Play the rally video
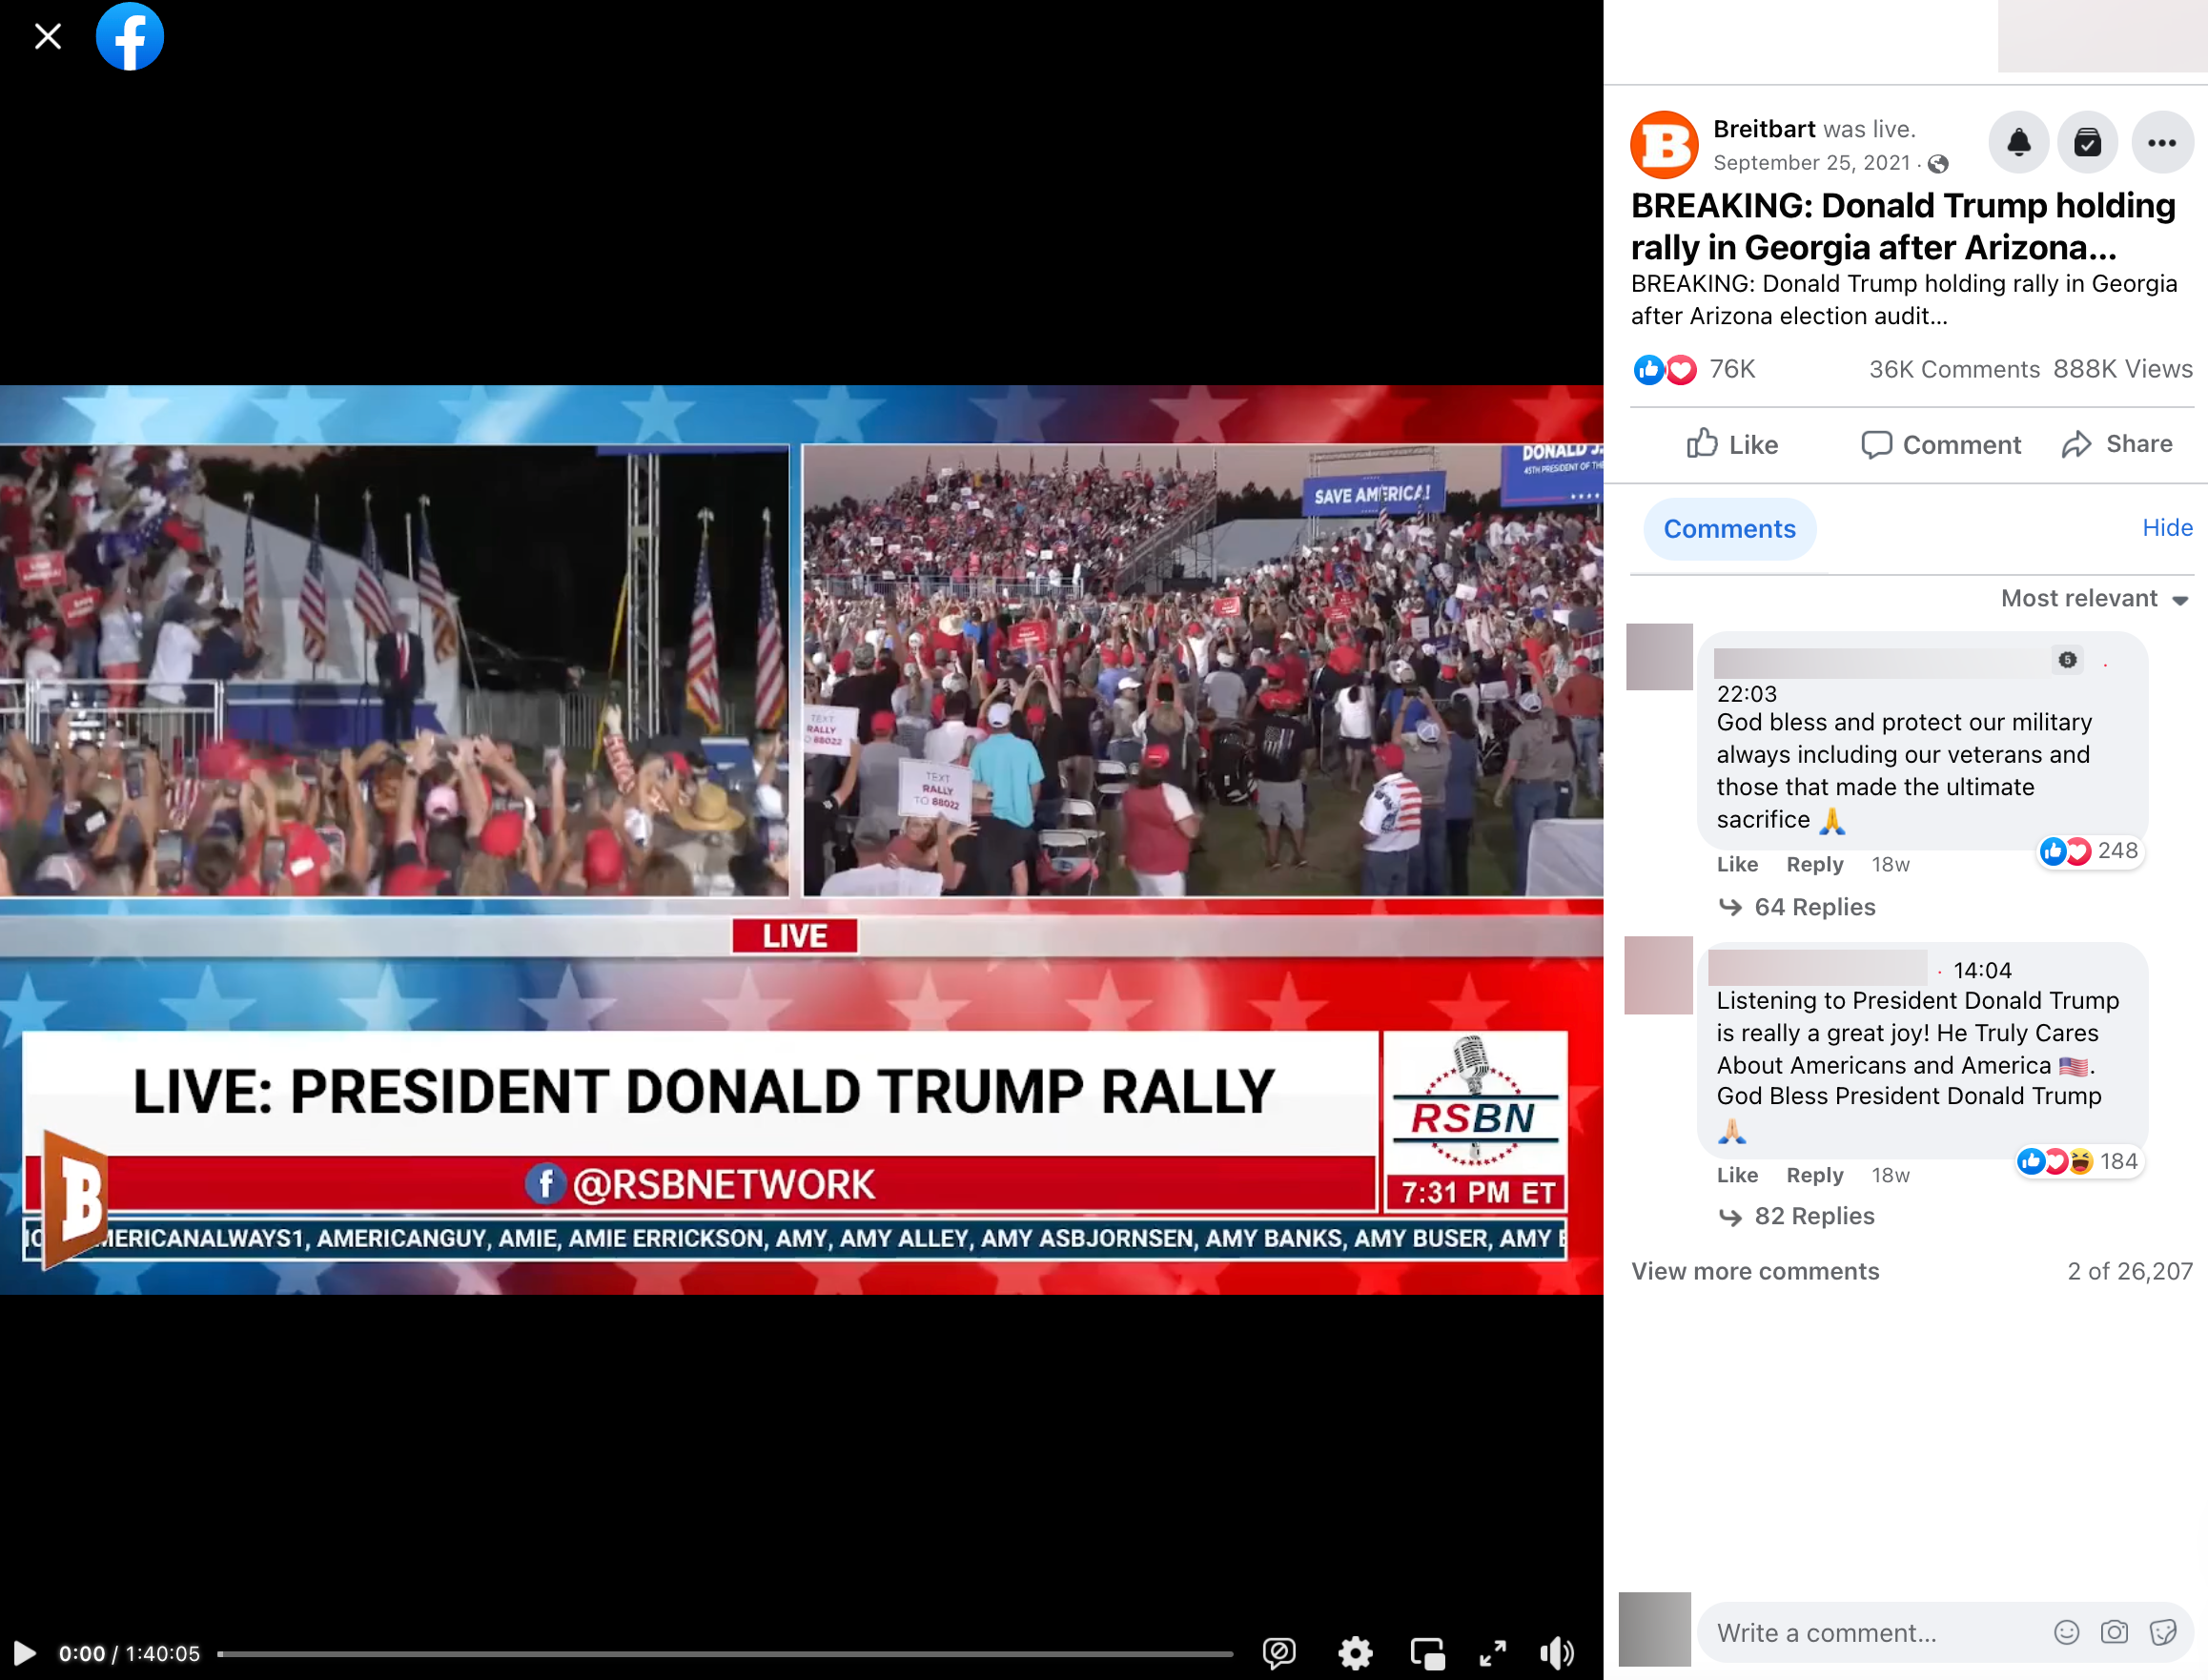The image size is (2208, 1680). [x=25, y=1652]
